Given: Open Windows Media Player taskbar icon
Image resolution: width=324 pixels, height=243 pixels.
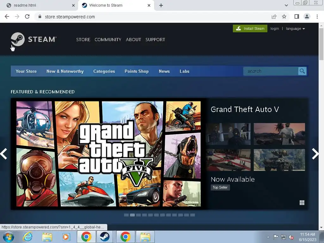Looking at the screenshot, I should 66,237.
